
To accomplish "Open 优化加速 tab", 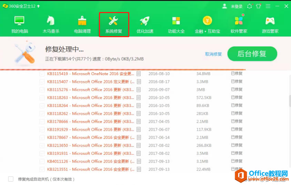I will (x=145, y=25).
